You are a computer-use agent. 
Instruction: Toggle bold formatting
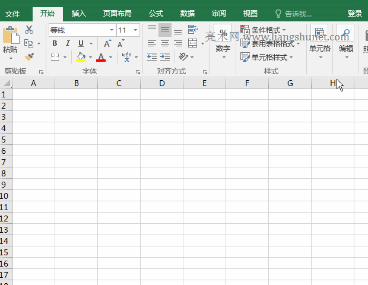pos(55,43)
